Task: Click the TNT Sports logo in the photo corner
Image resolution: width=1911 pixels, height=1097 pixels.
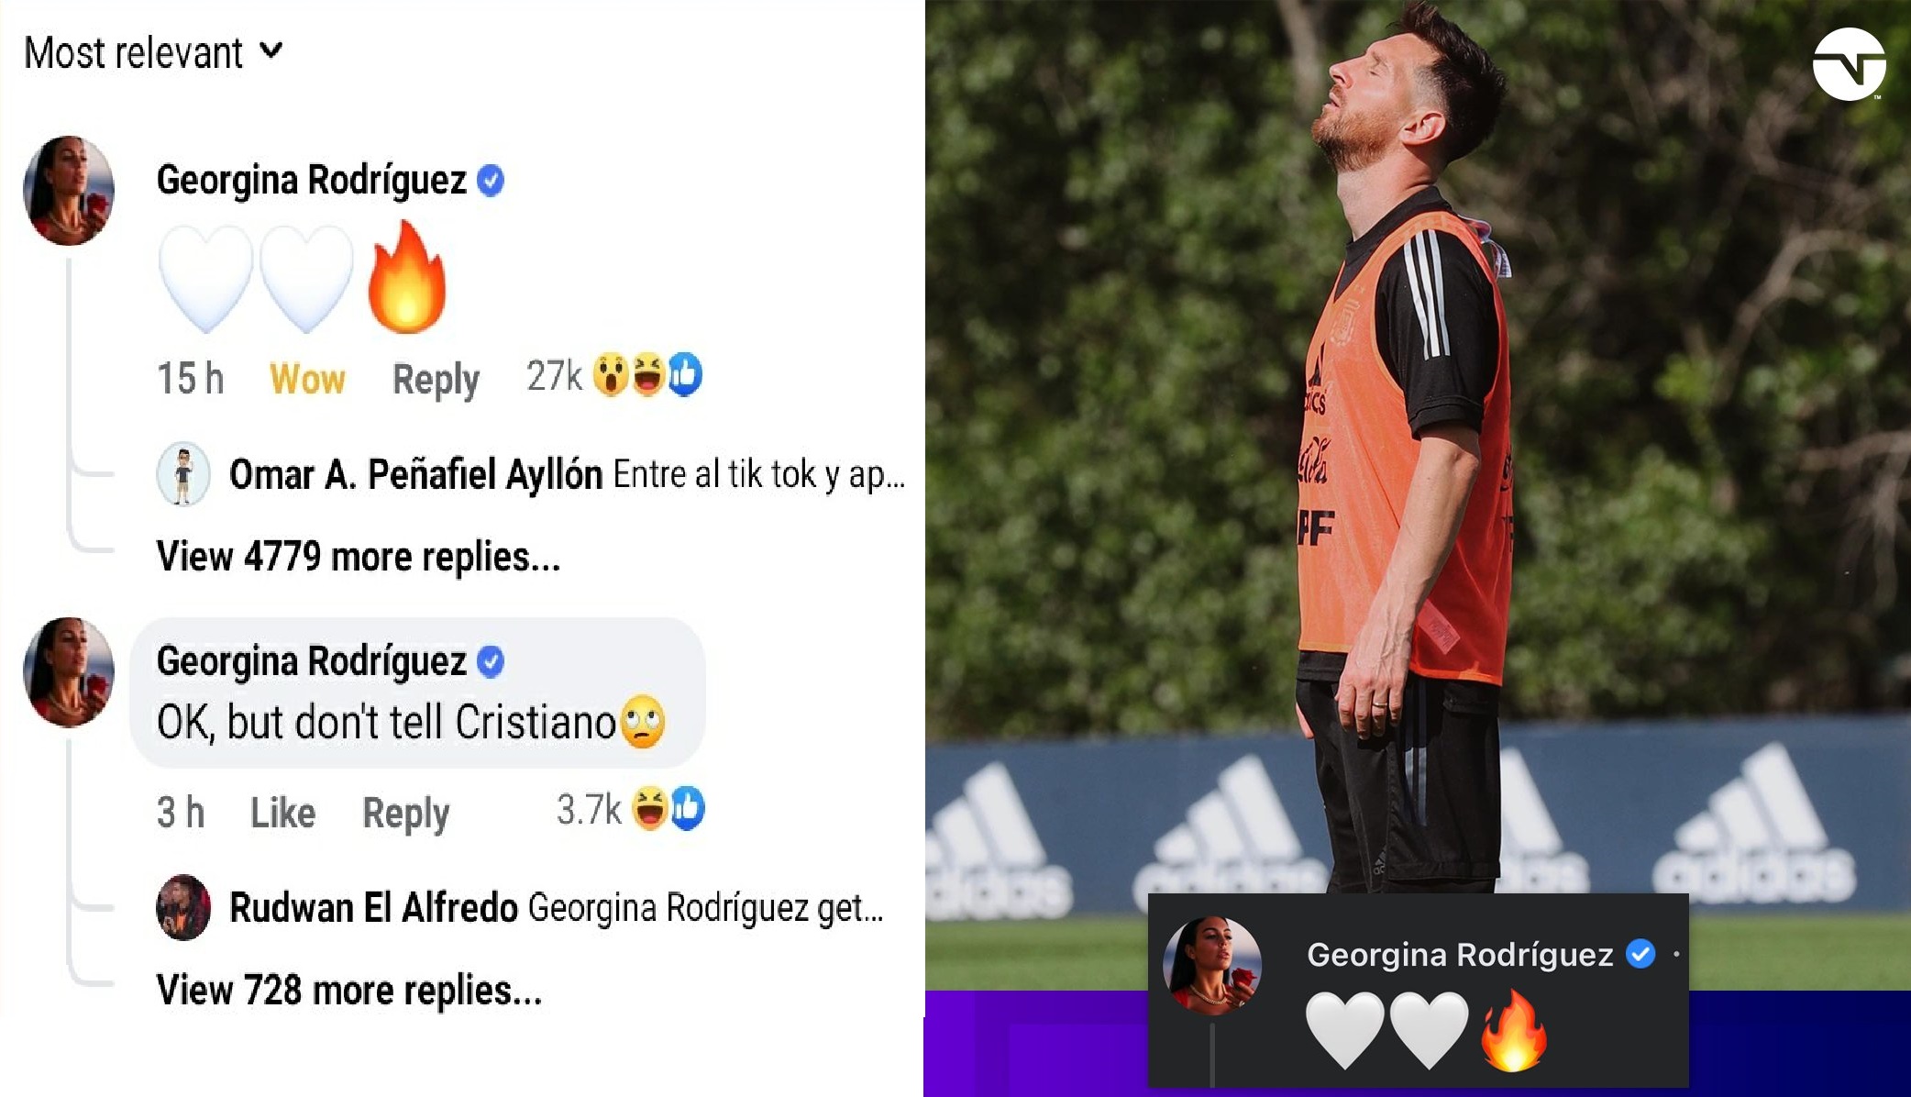Action: point(1849,64)
